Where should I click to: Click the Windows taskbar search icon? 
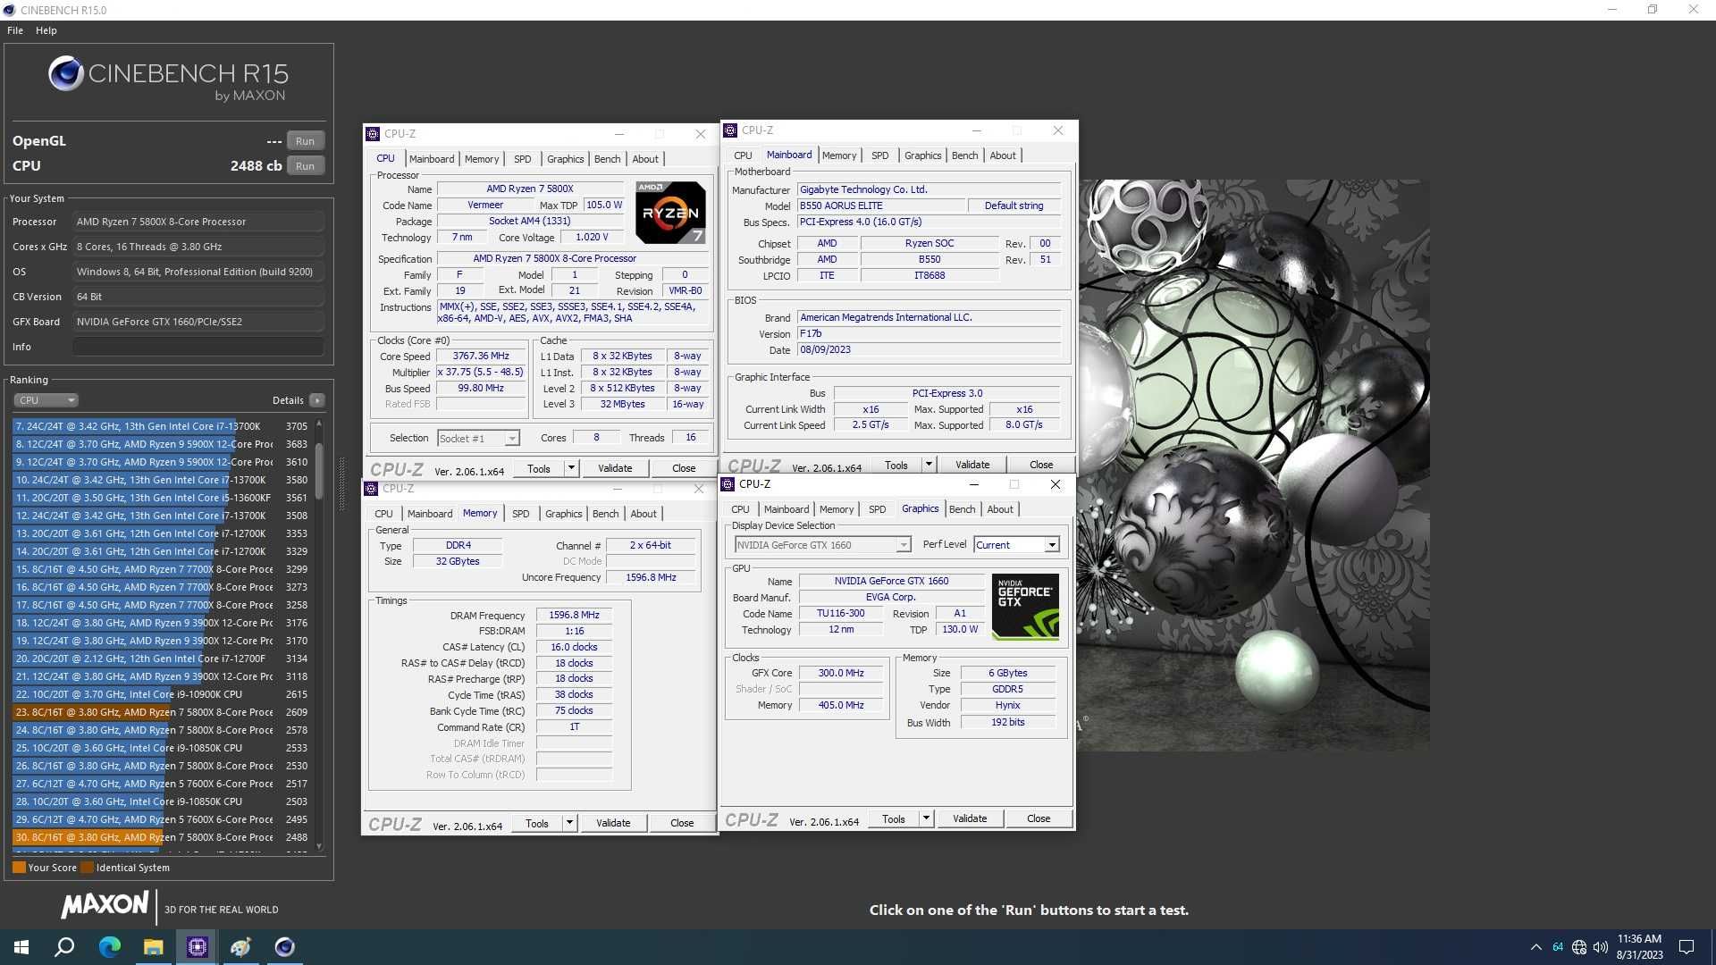pyautogui.click(x=65, y=946)
